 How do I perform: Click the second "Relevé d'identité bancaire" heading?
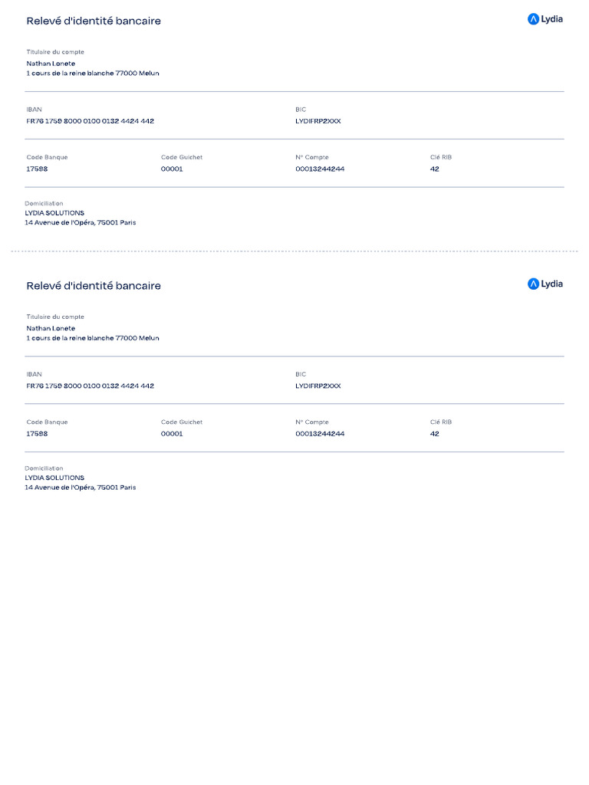click(x=94, y=286)
